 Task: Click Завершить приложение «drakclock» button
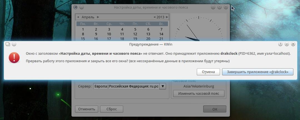point(257,72)
